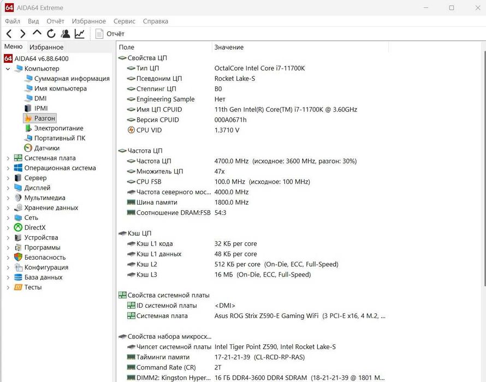This screenshot has height=382, width=486.
Task: Go forward with the right arrow toolbar icon
Action: 22,33
